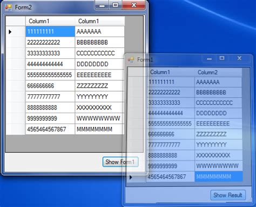Select cell ZZZZZZZZZ in Form1
256x207 pixels.
click(218, 134)
